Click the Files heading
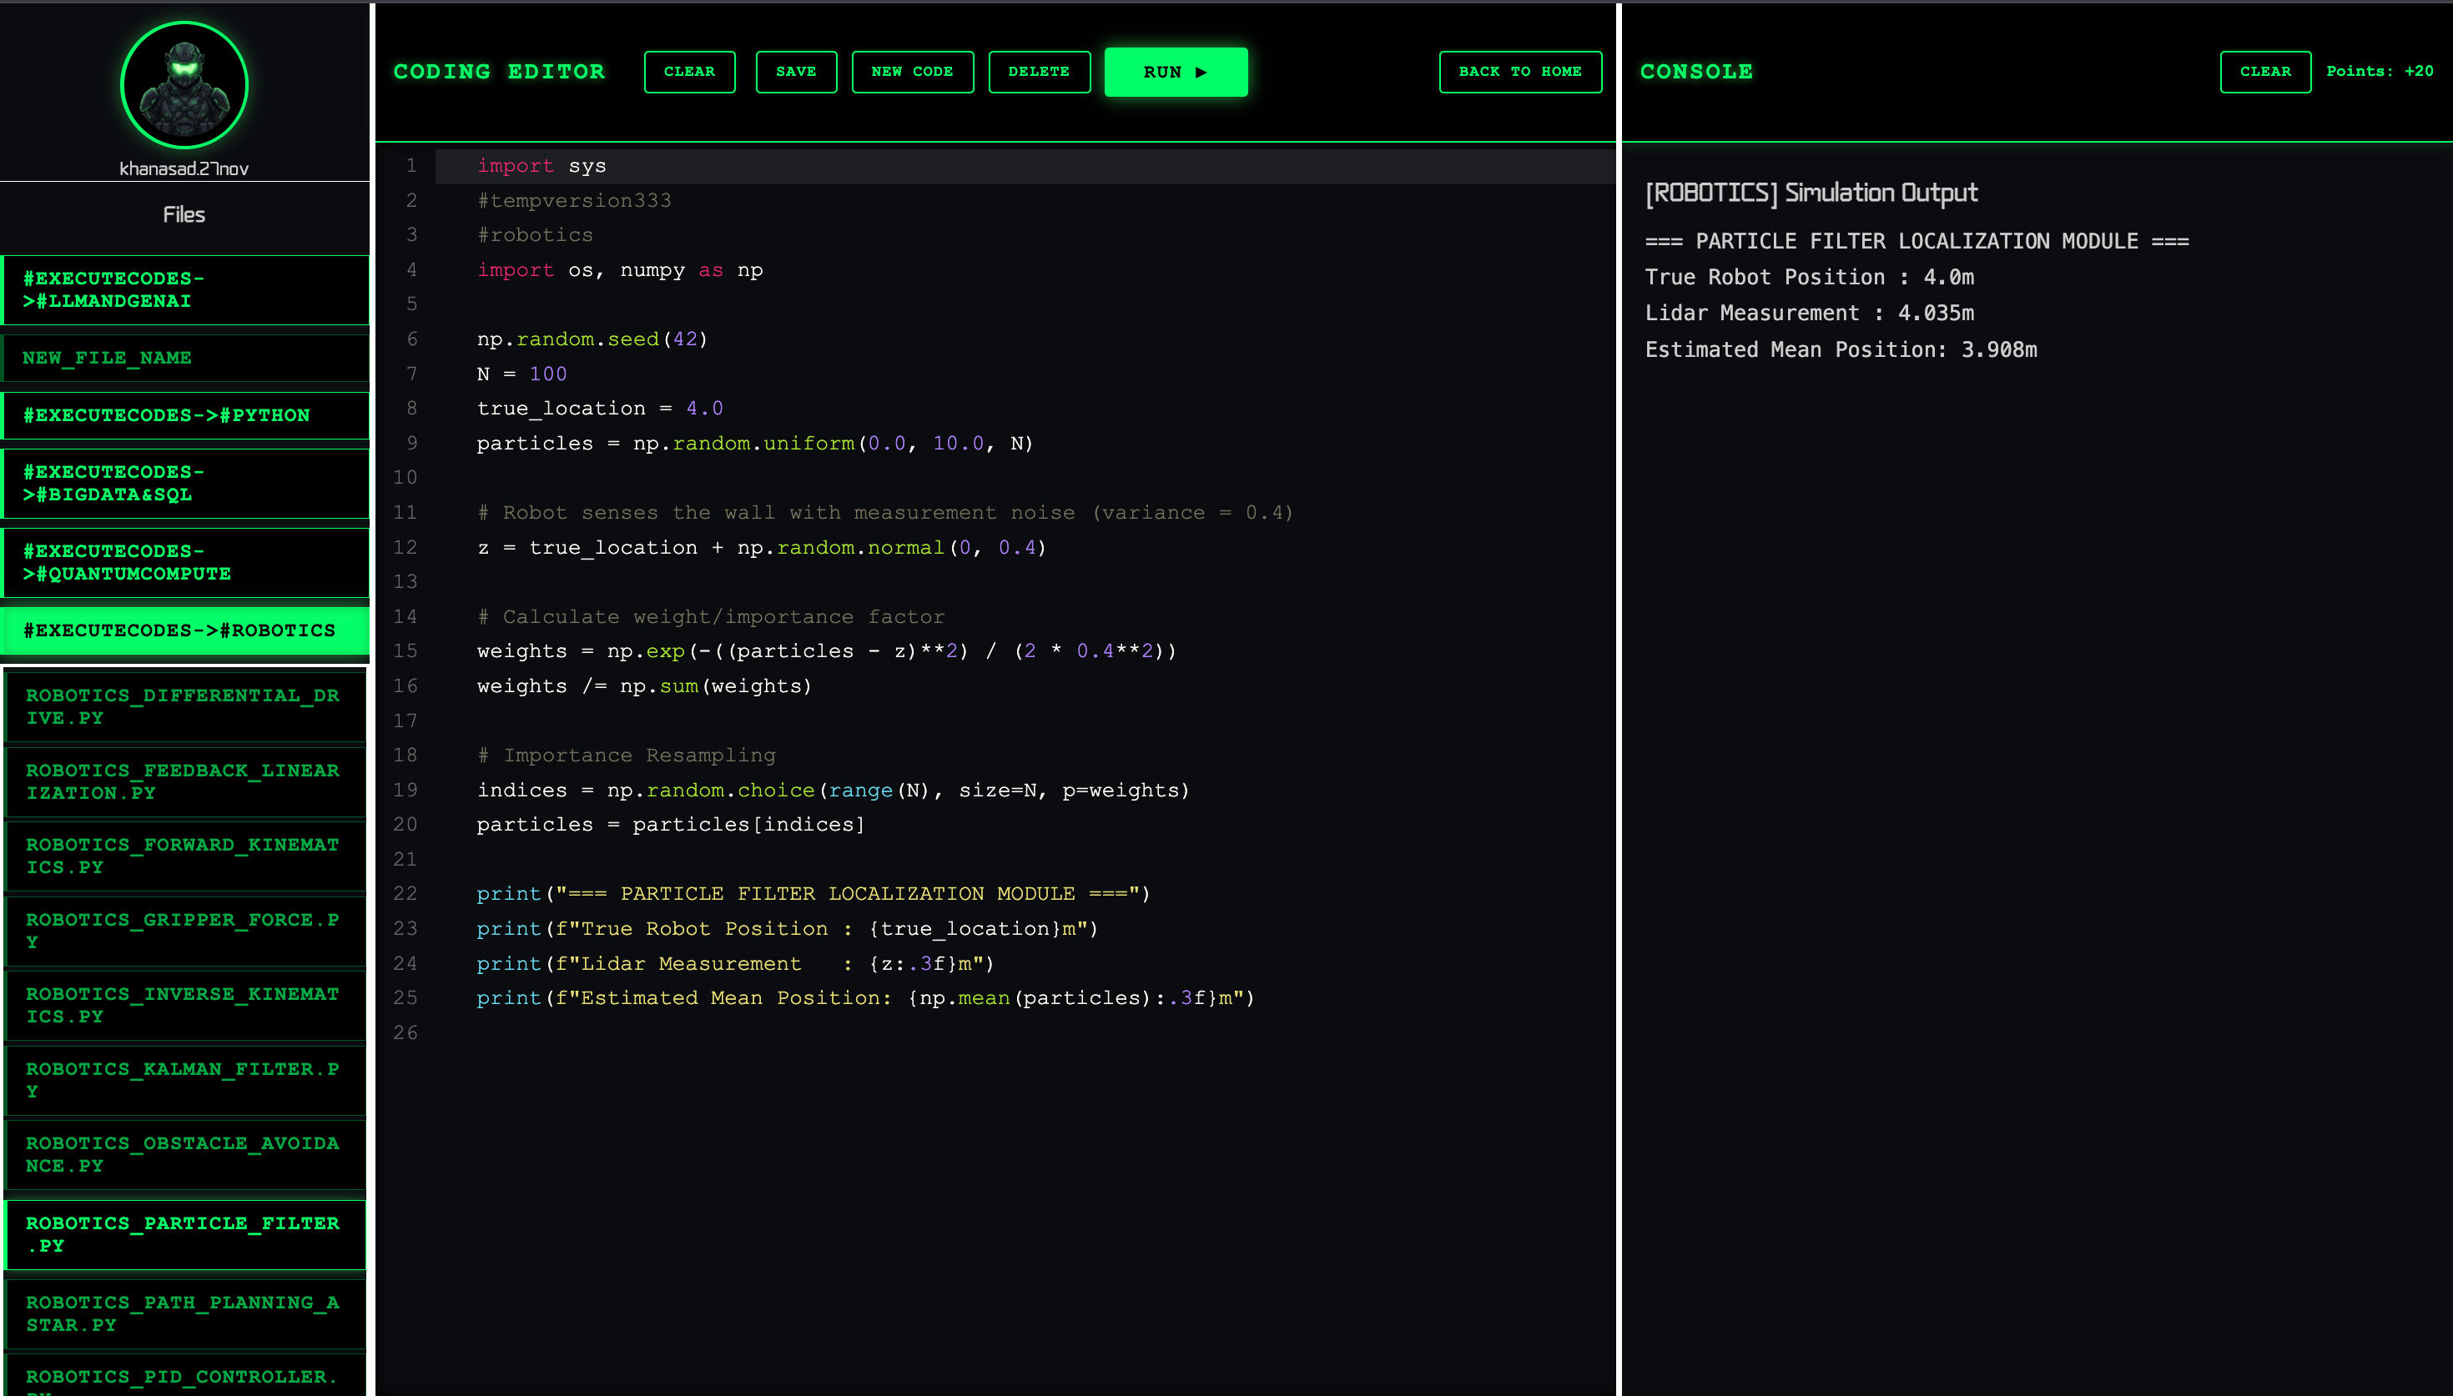The height and width of the screenshot is (1396, 2453). [x=184, y=215]
